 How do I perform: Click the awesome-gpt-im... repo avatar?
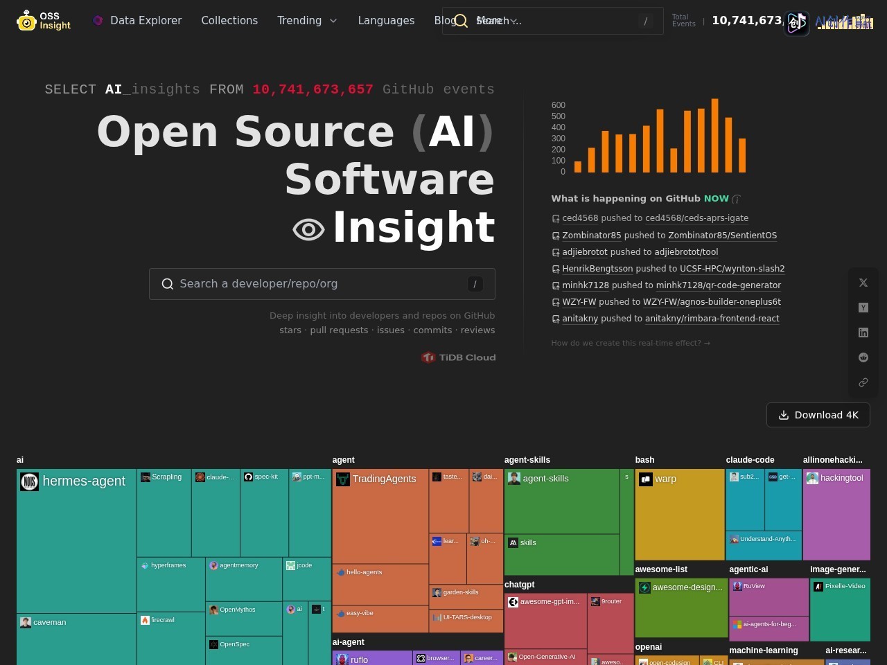pos(513,602)
